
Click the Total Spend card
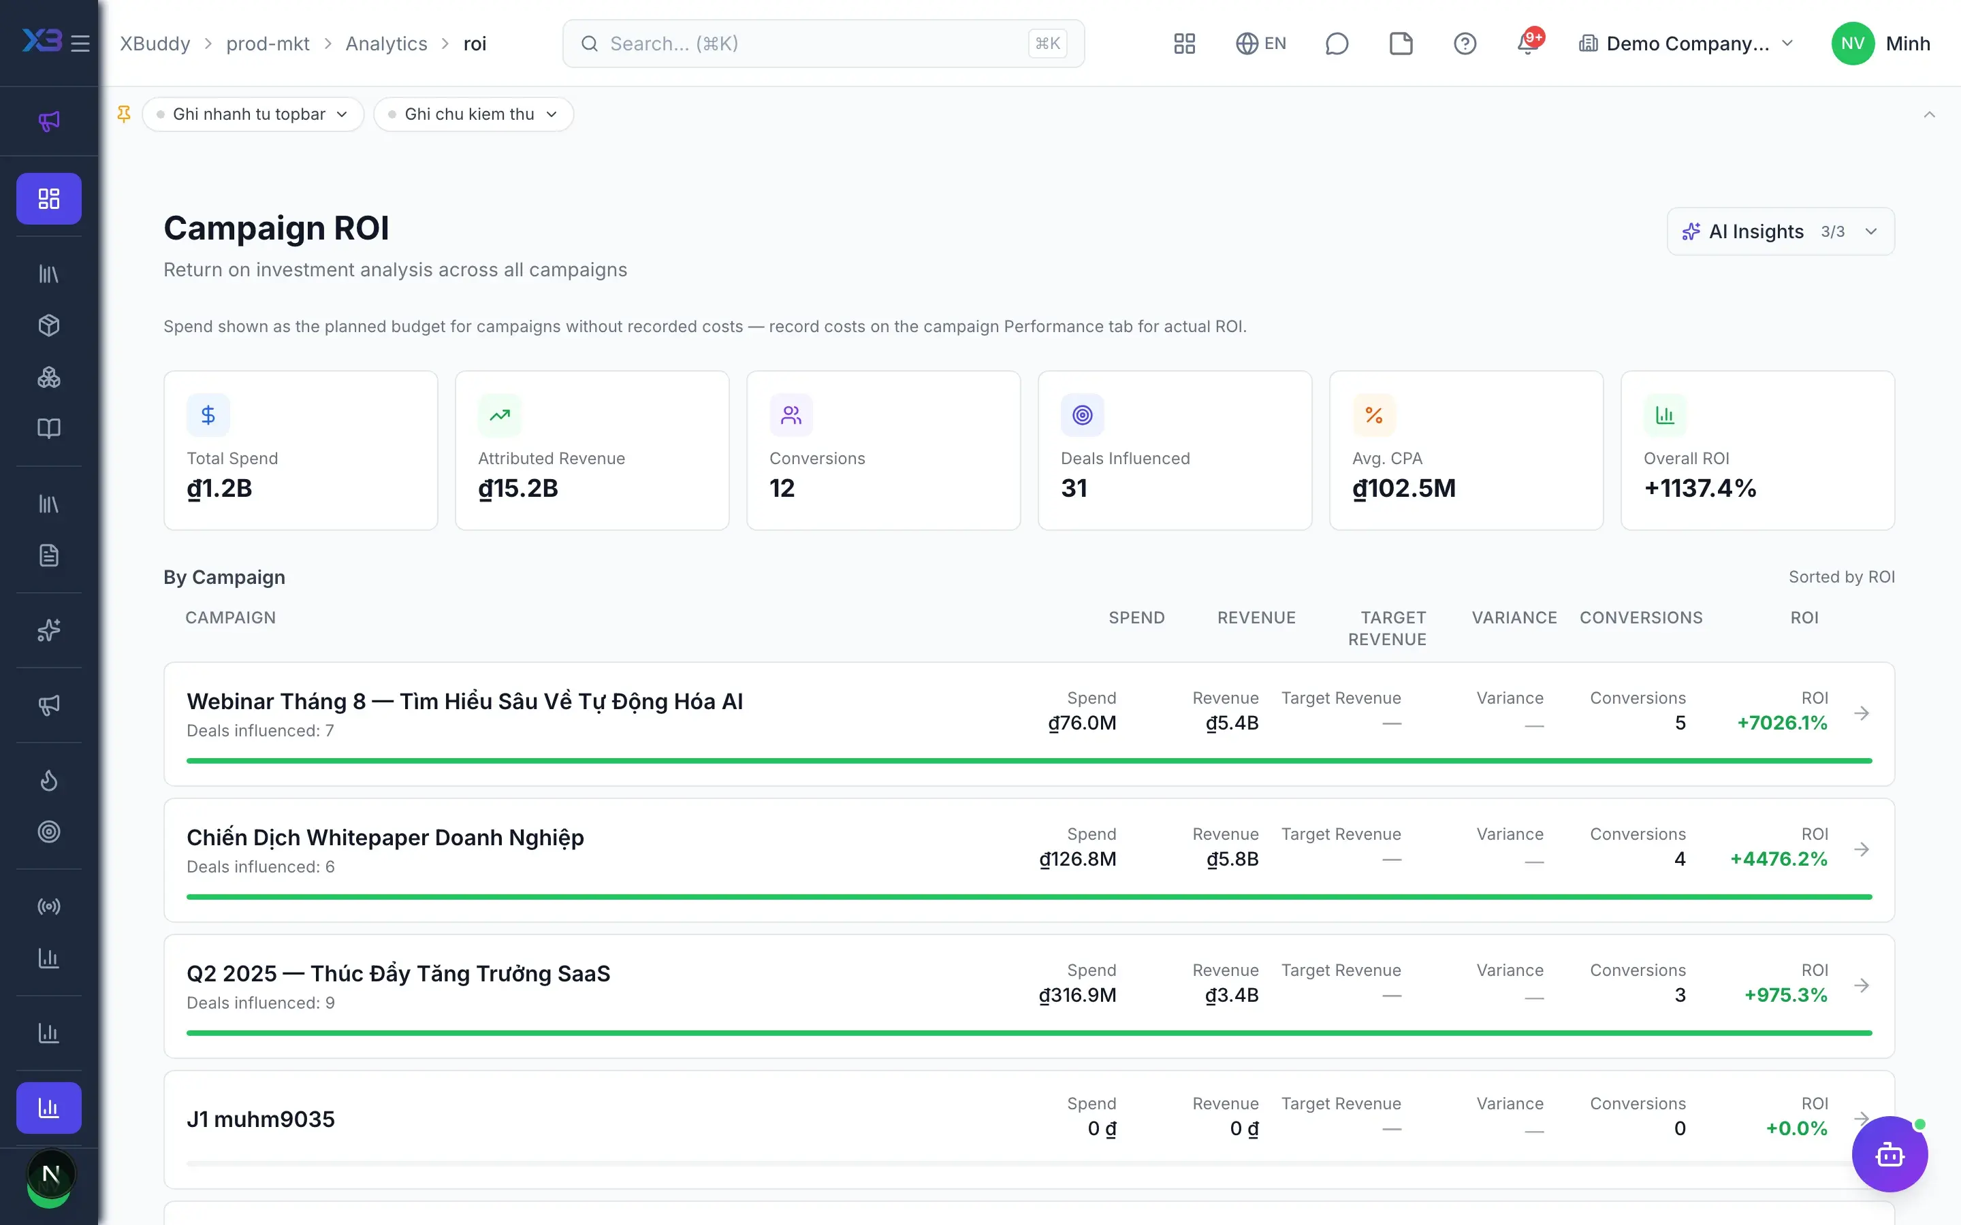point(301,451)
